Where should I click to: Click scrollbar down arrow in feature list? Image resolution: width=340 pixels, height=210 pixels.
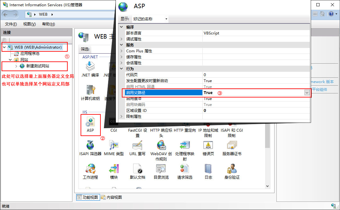pos(267,186)
